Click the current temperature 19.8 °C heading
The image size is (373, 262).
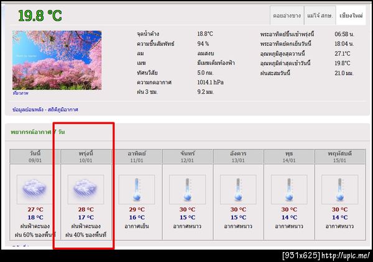click(40, 16)
